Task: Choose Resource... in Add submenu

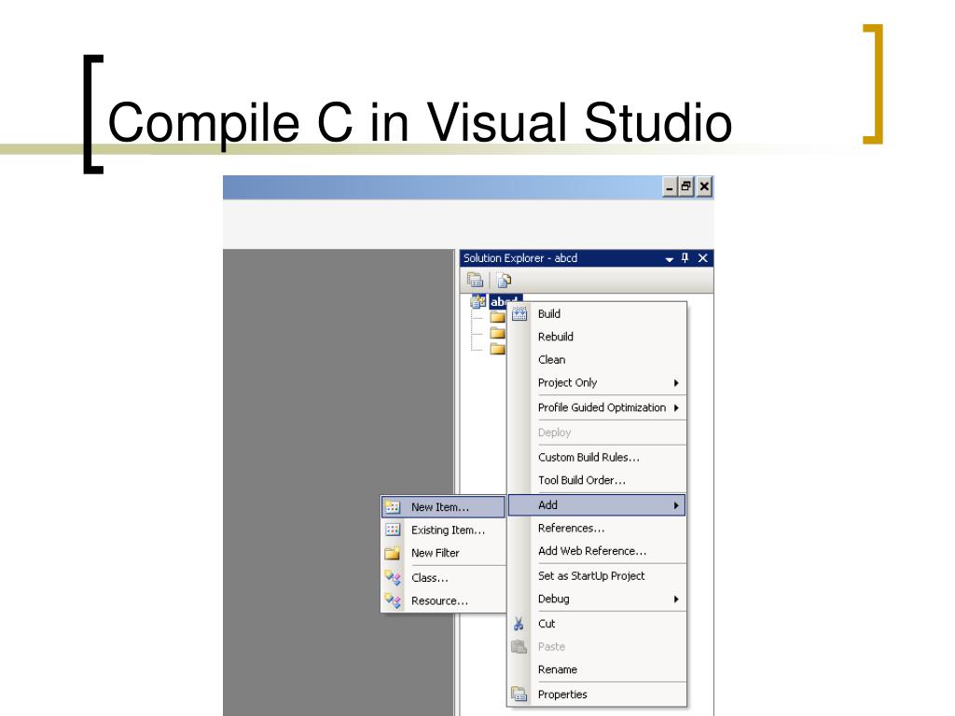Action: coord(443,601)
